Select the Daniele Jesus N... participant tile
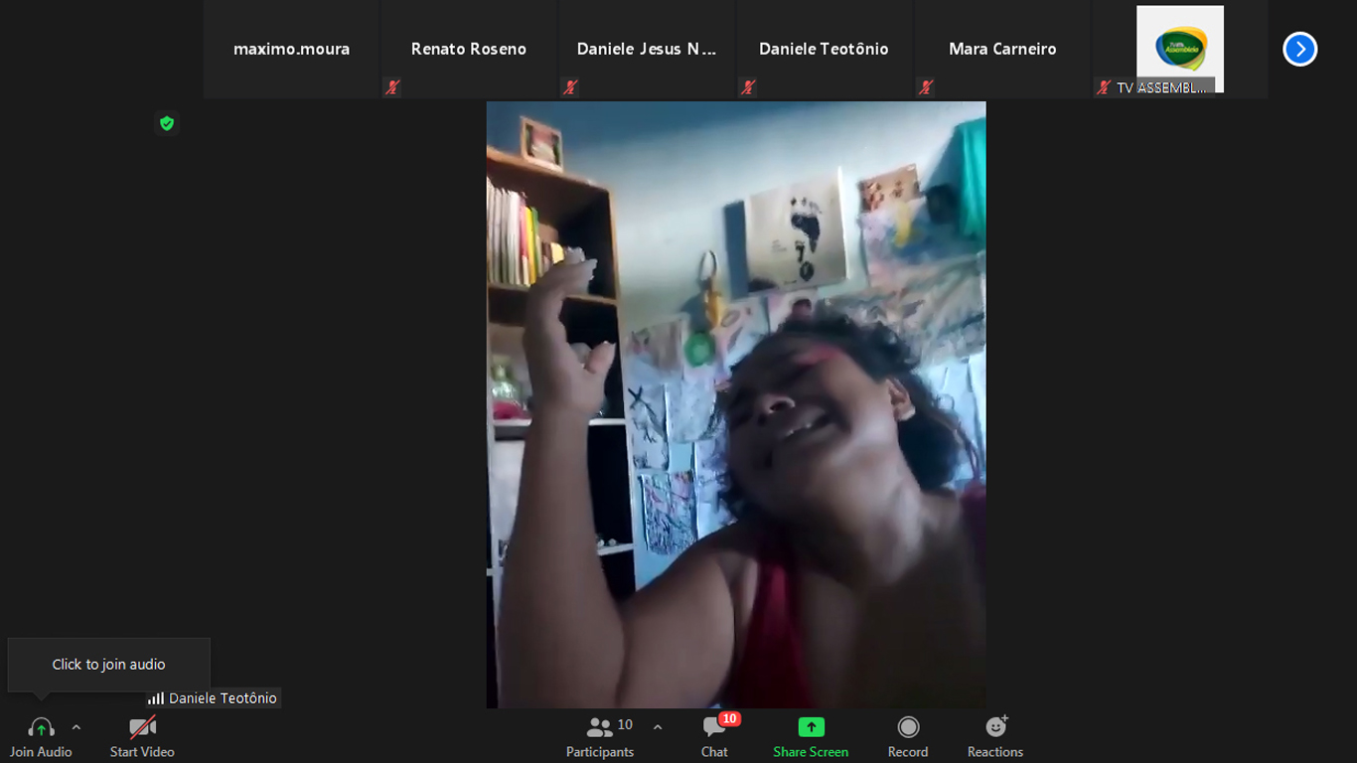Screen dimensions: 1357x763 [647, 49]
